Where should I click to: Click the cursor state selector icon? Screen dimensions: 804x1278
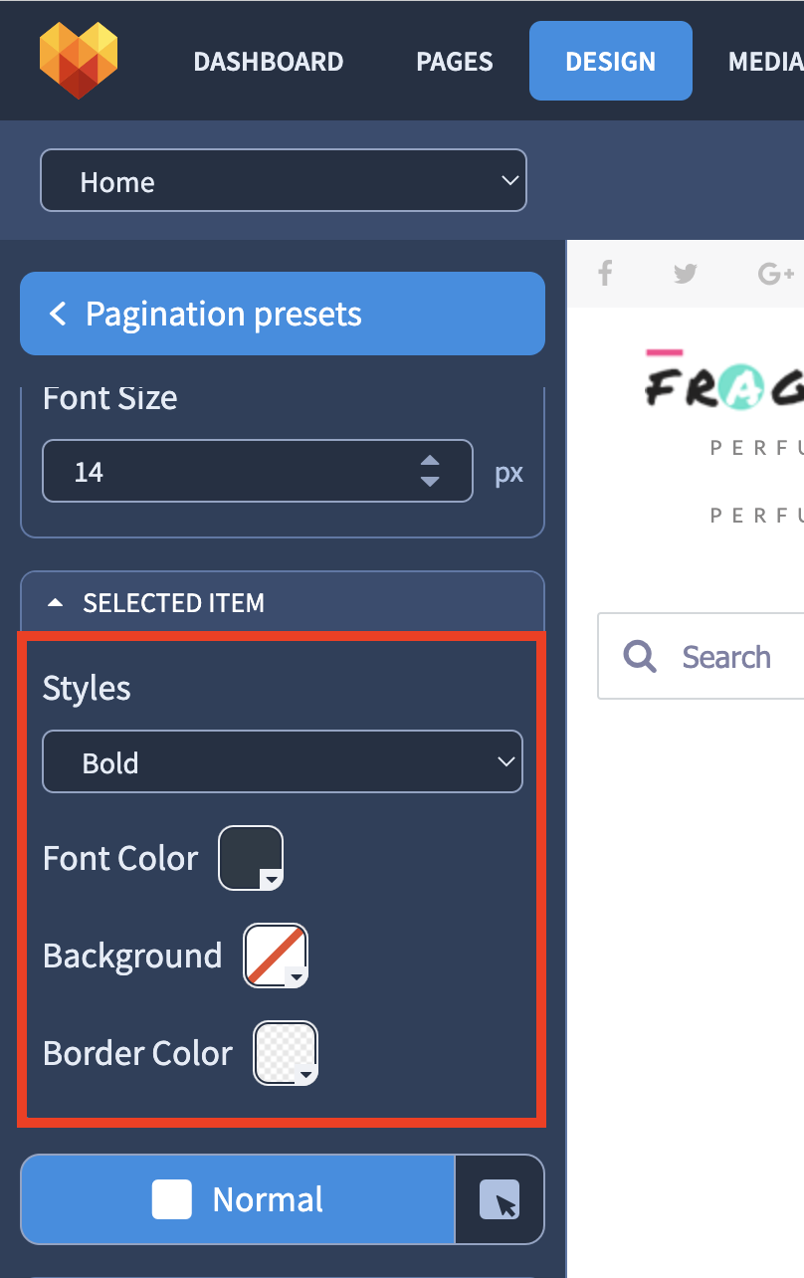[x=500, y=1199]
